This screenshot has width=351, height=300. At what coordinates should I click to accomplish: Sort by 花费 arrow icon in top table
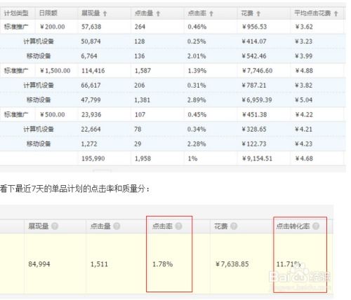[x=258, y=13]
